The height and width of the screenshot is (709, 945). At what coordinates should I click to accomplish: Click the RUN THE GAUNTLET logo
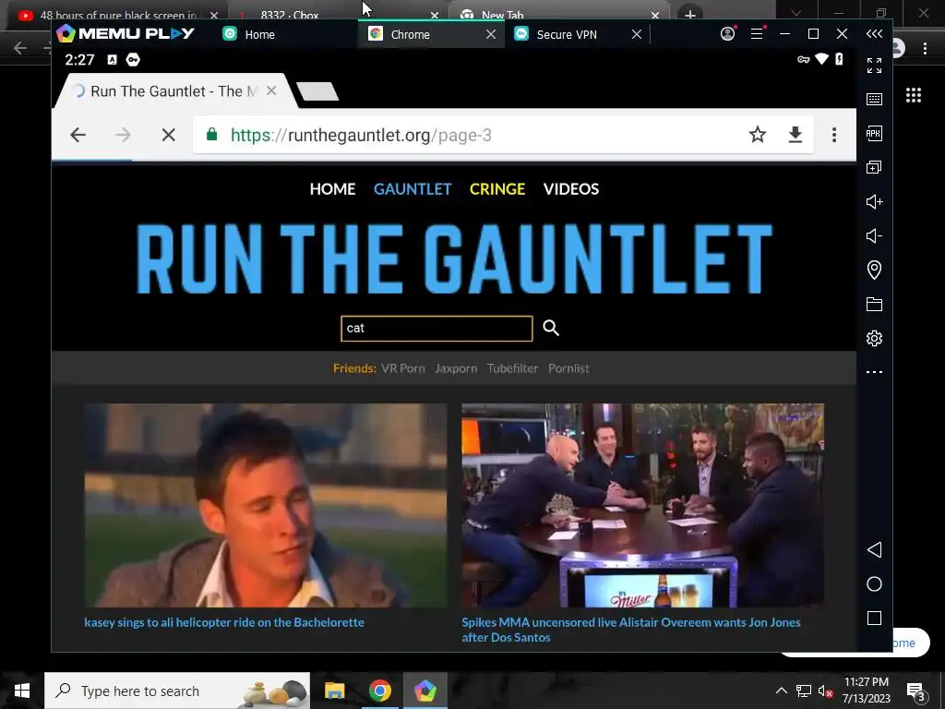tap(454, 259)
